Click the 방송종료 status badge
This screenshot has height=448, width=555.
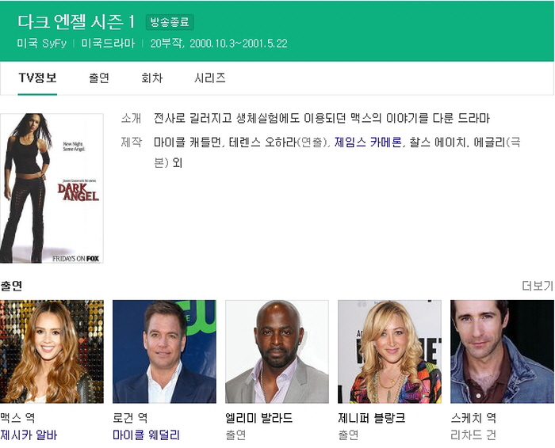point(171,22)
